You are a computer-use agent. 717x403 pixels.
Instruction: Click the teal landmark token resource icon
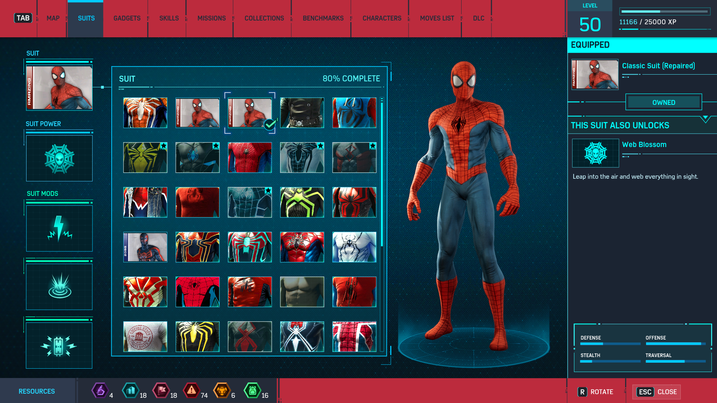point(131,391)
